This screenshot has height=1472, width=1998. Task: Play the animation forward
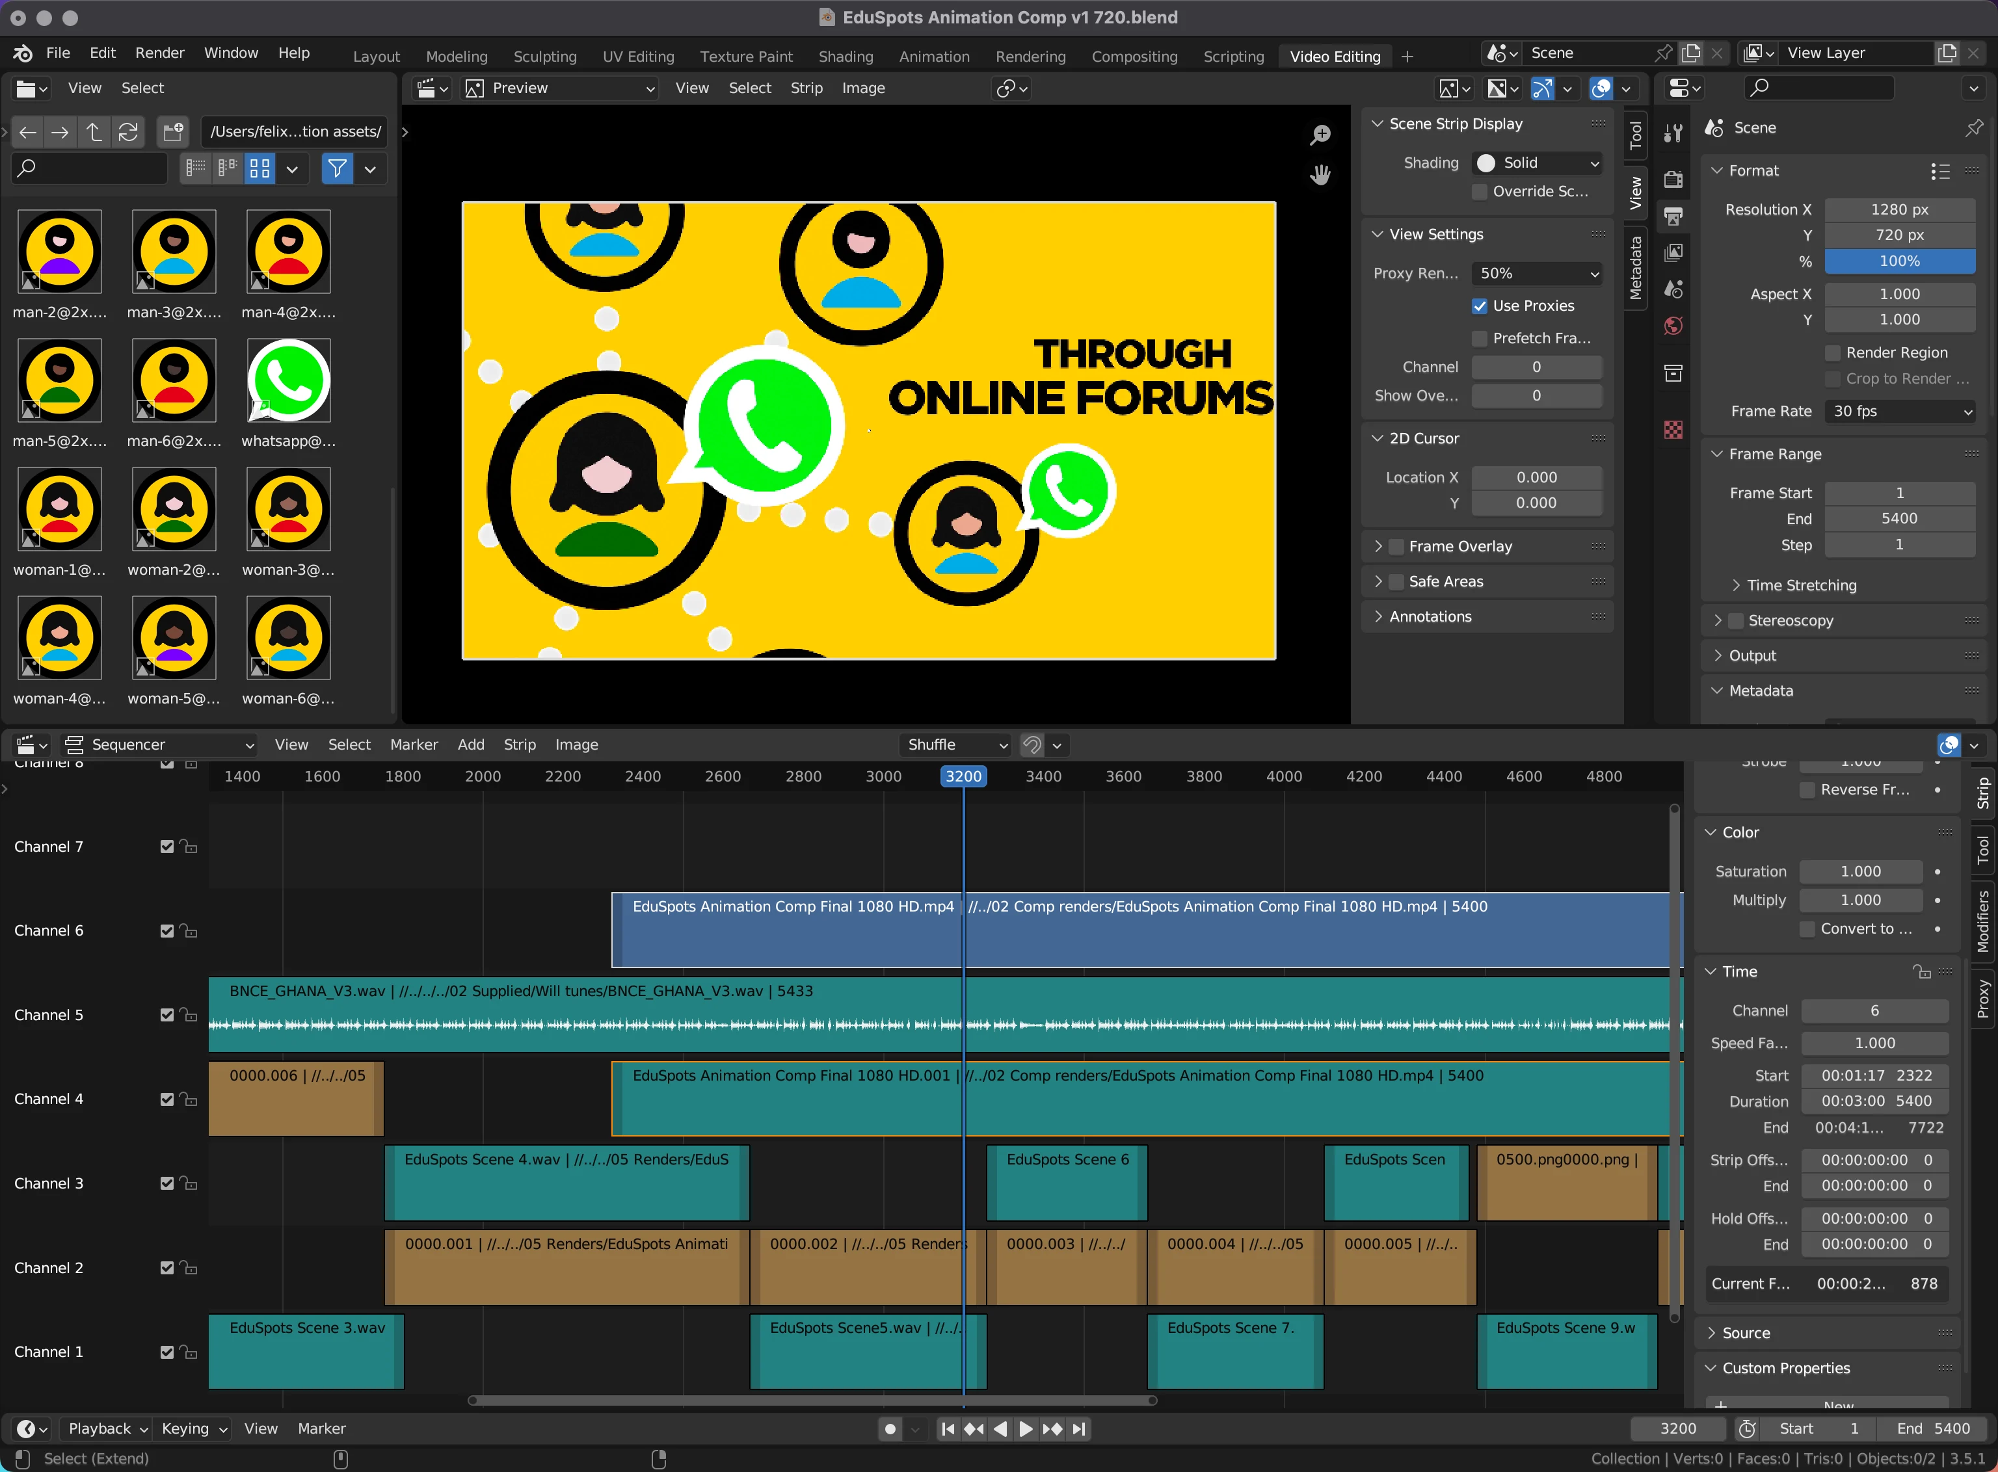(1026, 1429)
